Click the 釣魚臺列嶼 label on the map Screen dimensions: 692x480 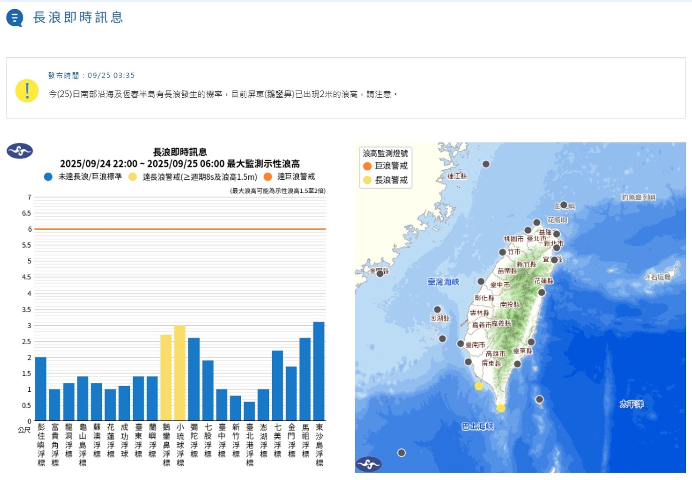click(639, 197)
